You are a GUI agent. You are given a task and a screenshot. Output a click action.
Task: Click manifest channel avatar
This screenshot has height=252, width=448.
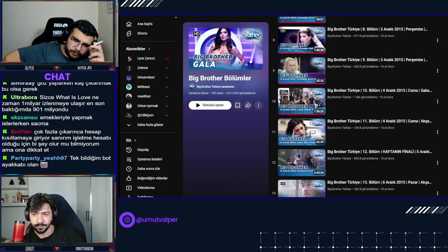point(129,96)
